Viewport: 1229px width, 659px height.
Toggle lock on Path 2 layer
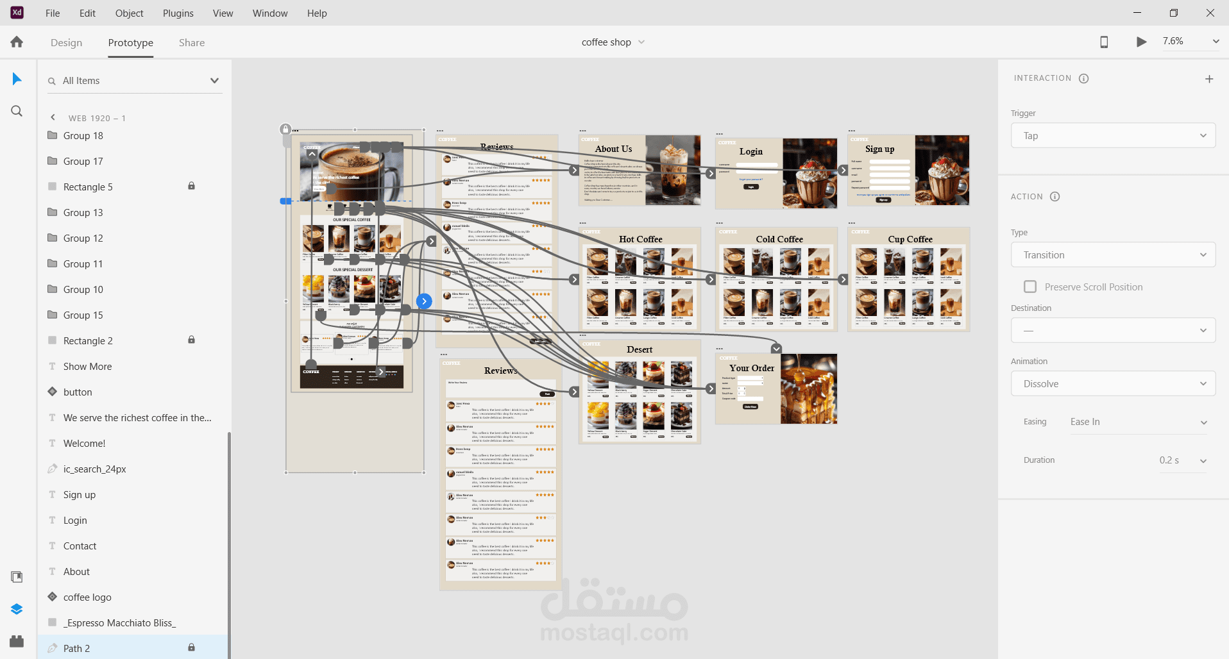(191, 647)
